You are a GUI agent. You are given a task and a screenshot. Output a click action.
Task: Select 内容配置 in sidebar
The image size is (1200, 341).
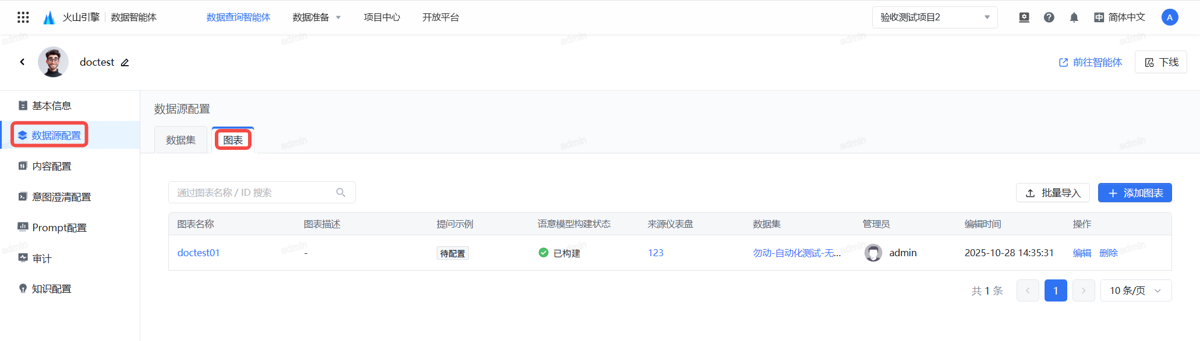(70, 166)
